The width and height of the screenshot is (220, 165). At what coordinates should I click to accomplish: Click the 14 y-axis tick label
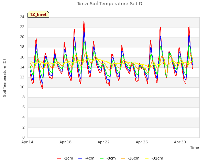pos(22,67)
